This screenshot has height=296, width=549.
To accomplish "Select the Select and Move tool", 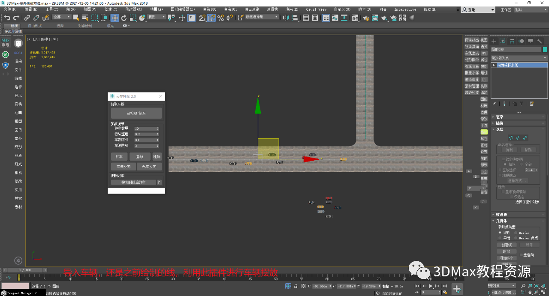I will tap(115, 18).
